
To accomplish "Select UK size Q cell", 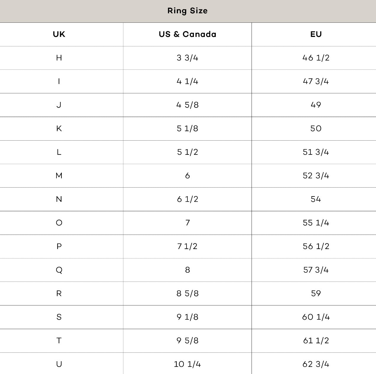I will coord(59,270).
